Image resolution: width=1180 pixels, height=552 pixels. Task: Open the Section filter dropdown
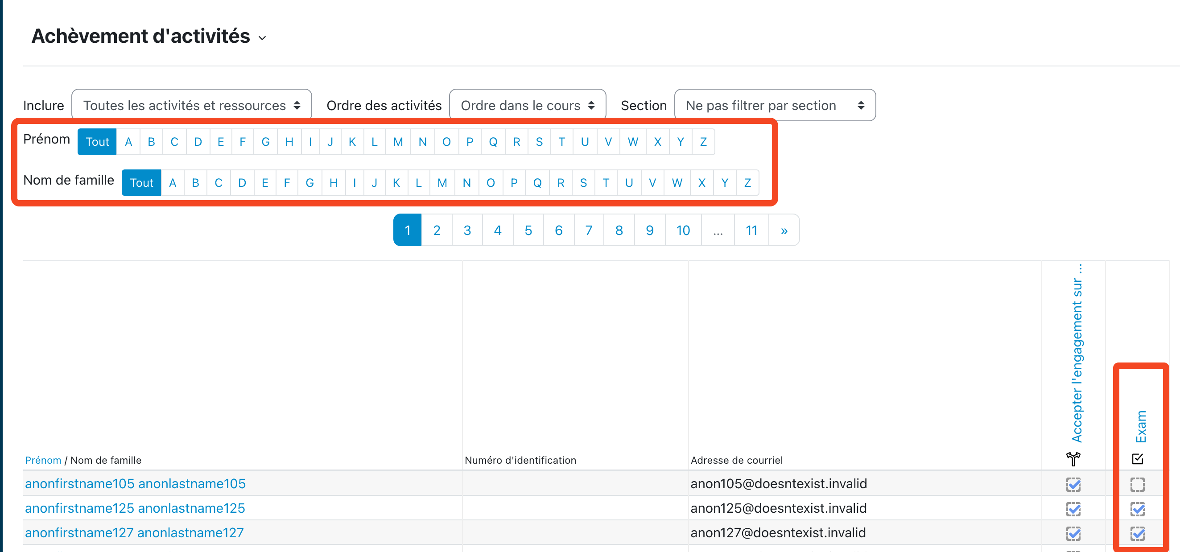[x=775, y=105]
